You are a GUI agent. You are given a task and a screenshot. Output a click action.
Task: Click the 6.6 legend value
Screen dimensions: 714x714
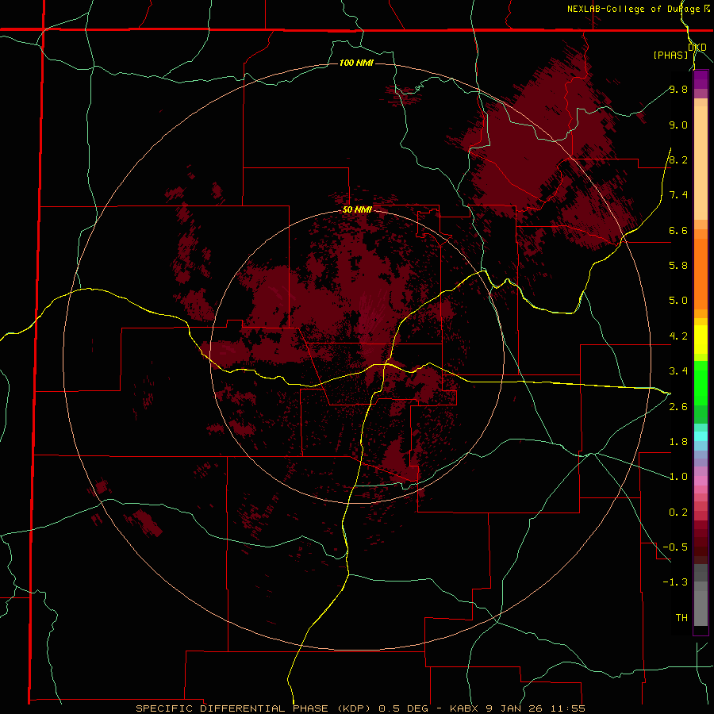pyautogui.click(x=678, y=230)
